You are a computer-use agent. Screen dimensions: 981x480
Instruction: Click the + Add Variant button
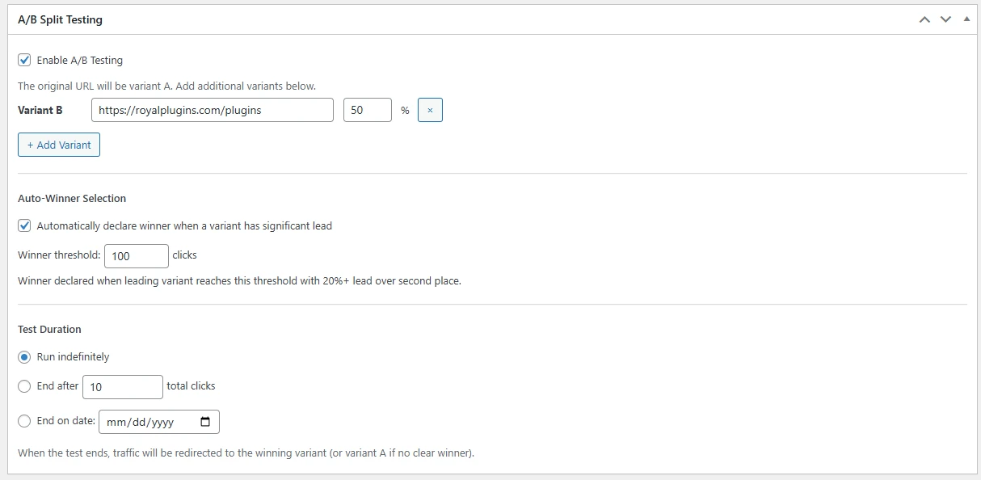58,144
